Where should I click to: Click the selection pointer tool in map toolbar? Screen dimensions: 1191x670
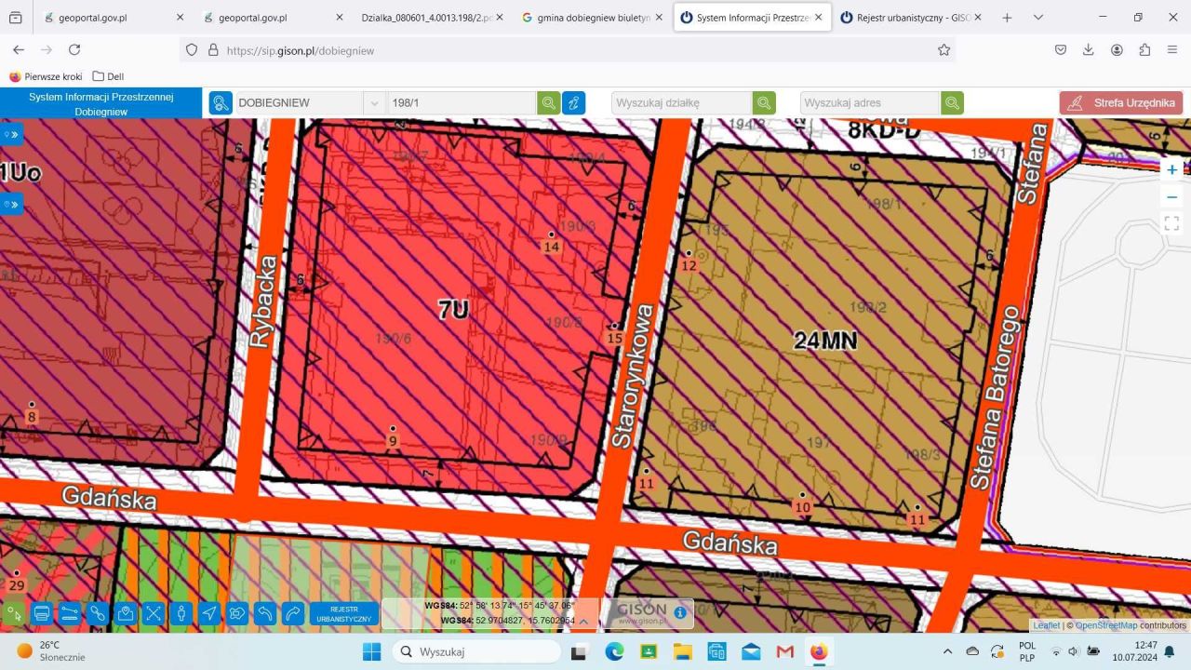coord(13,613)
